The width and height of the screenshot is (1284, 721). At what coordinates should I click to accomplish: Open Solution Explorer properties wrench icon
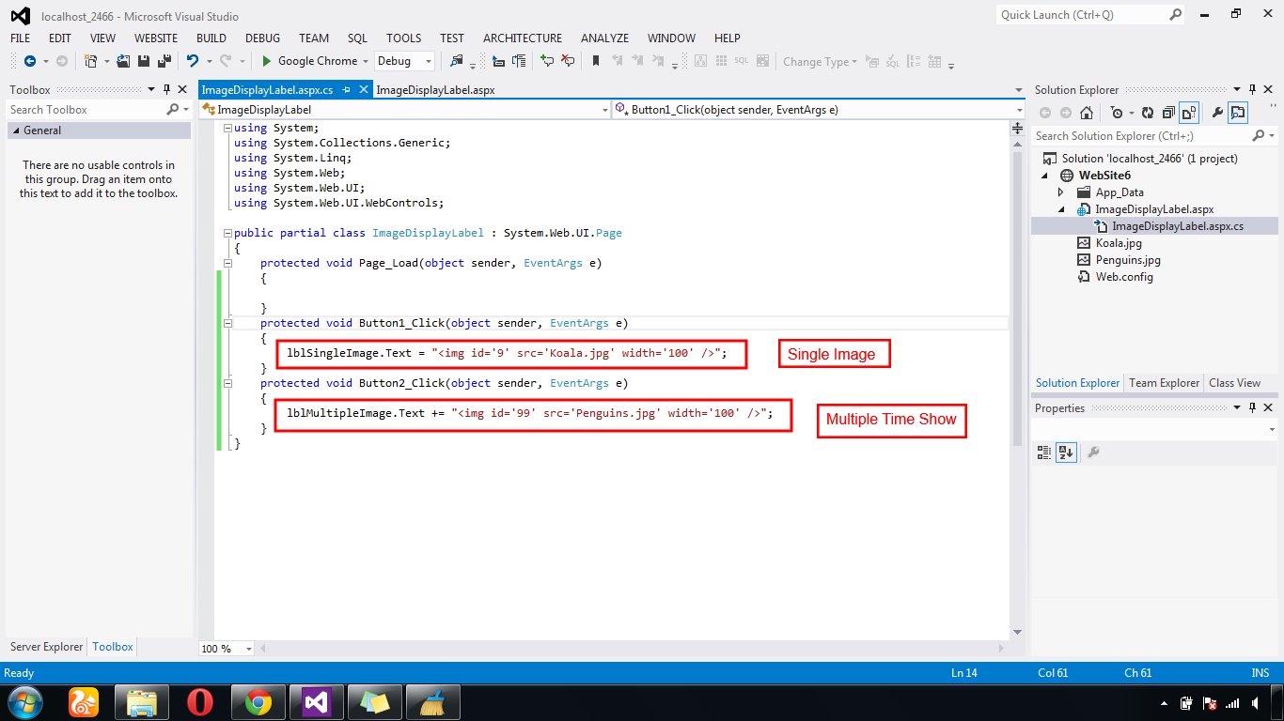(1218, 112)
